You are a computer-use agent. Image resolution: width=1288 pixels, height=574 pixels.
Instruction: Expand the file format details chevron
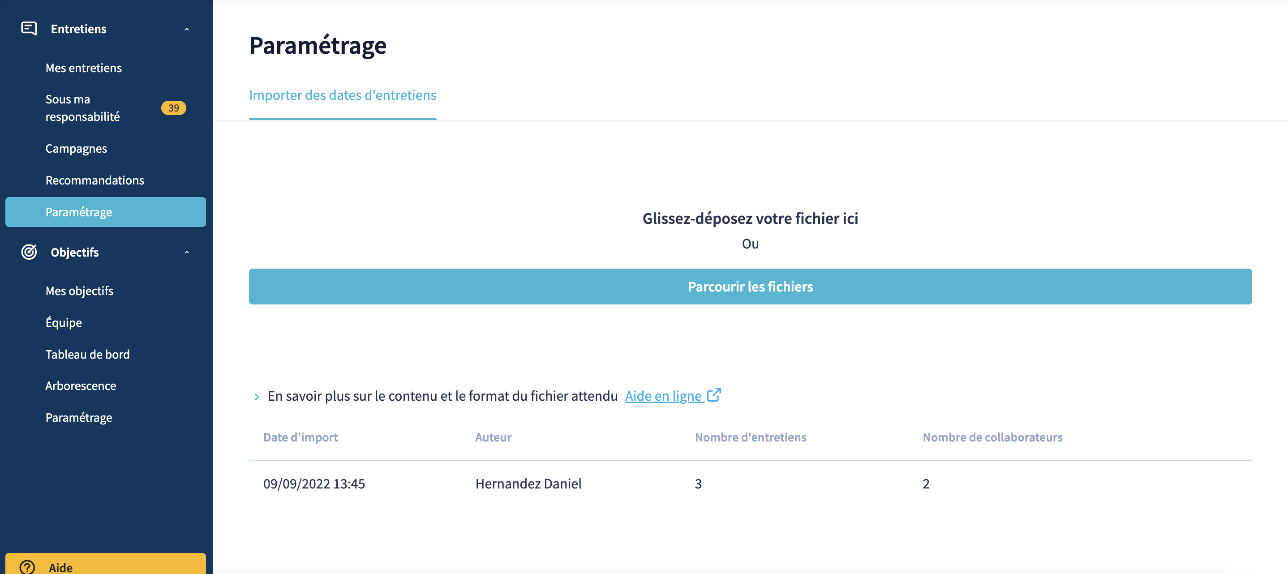click(x=257, y=397)
